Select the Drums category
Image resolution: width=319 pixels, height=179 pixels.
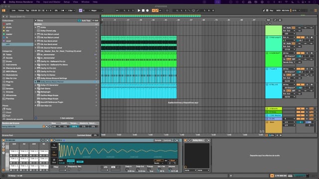9,61
